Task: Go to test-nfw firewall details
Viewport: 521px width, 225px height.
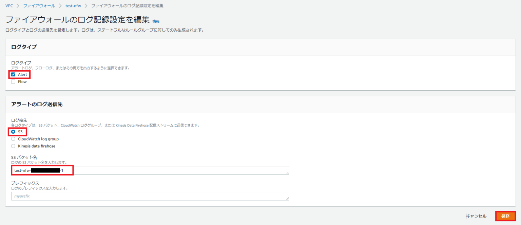Action: click(x=73, y=5)
